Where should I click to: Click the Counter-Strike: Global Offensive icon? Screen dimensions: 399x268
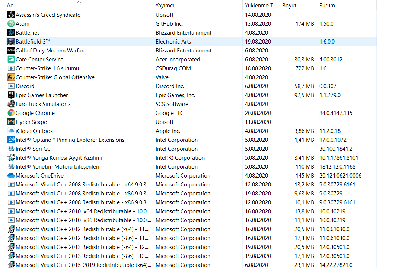(11, 77)
